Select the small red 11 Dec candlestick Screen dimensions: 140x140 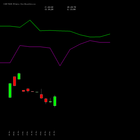24,91
